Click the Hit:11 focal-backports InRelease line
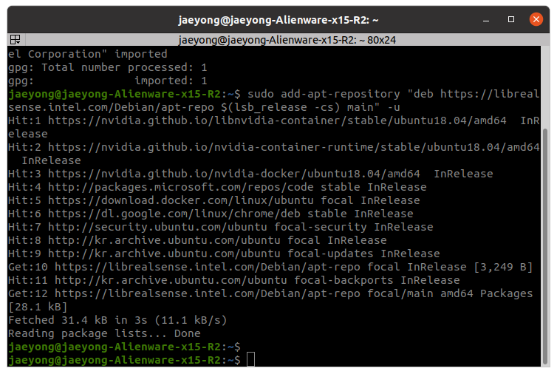Viewport: 557px width, 374px height. click(234, 281)
